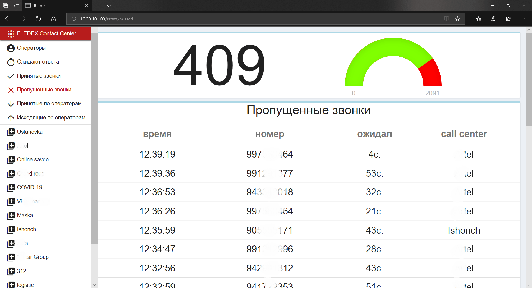Click the gauge maximum value 2091
532x288 pixels.
pos(432,93)
